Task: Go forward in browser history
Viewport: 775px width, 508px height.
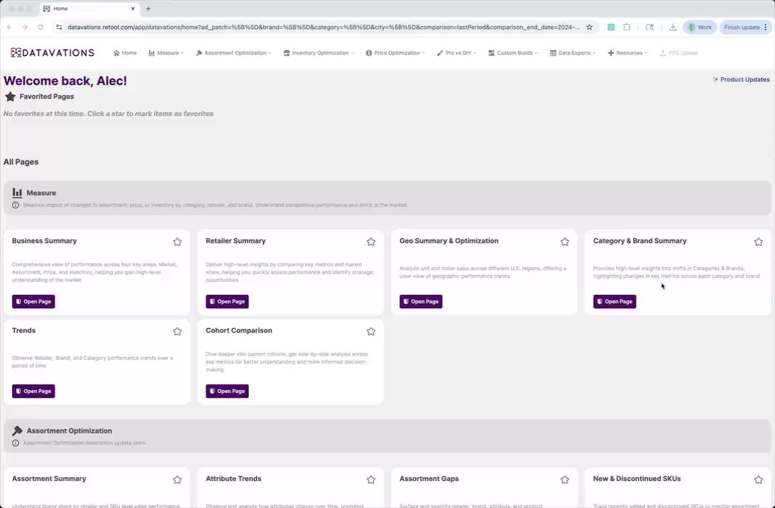Action: pos(25,28)
